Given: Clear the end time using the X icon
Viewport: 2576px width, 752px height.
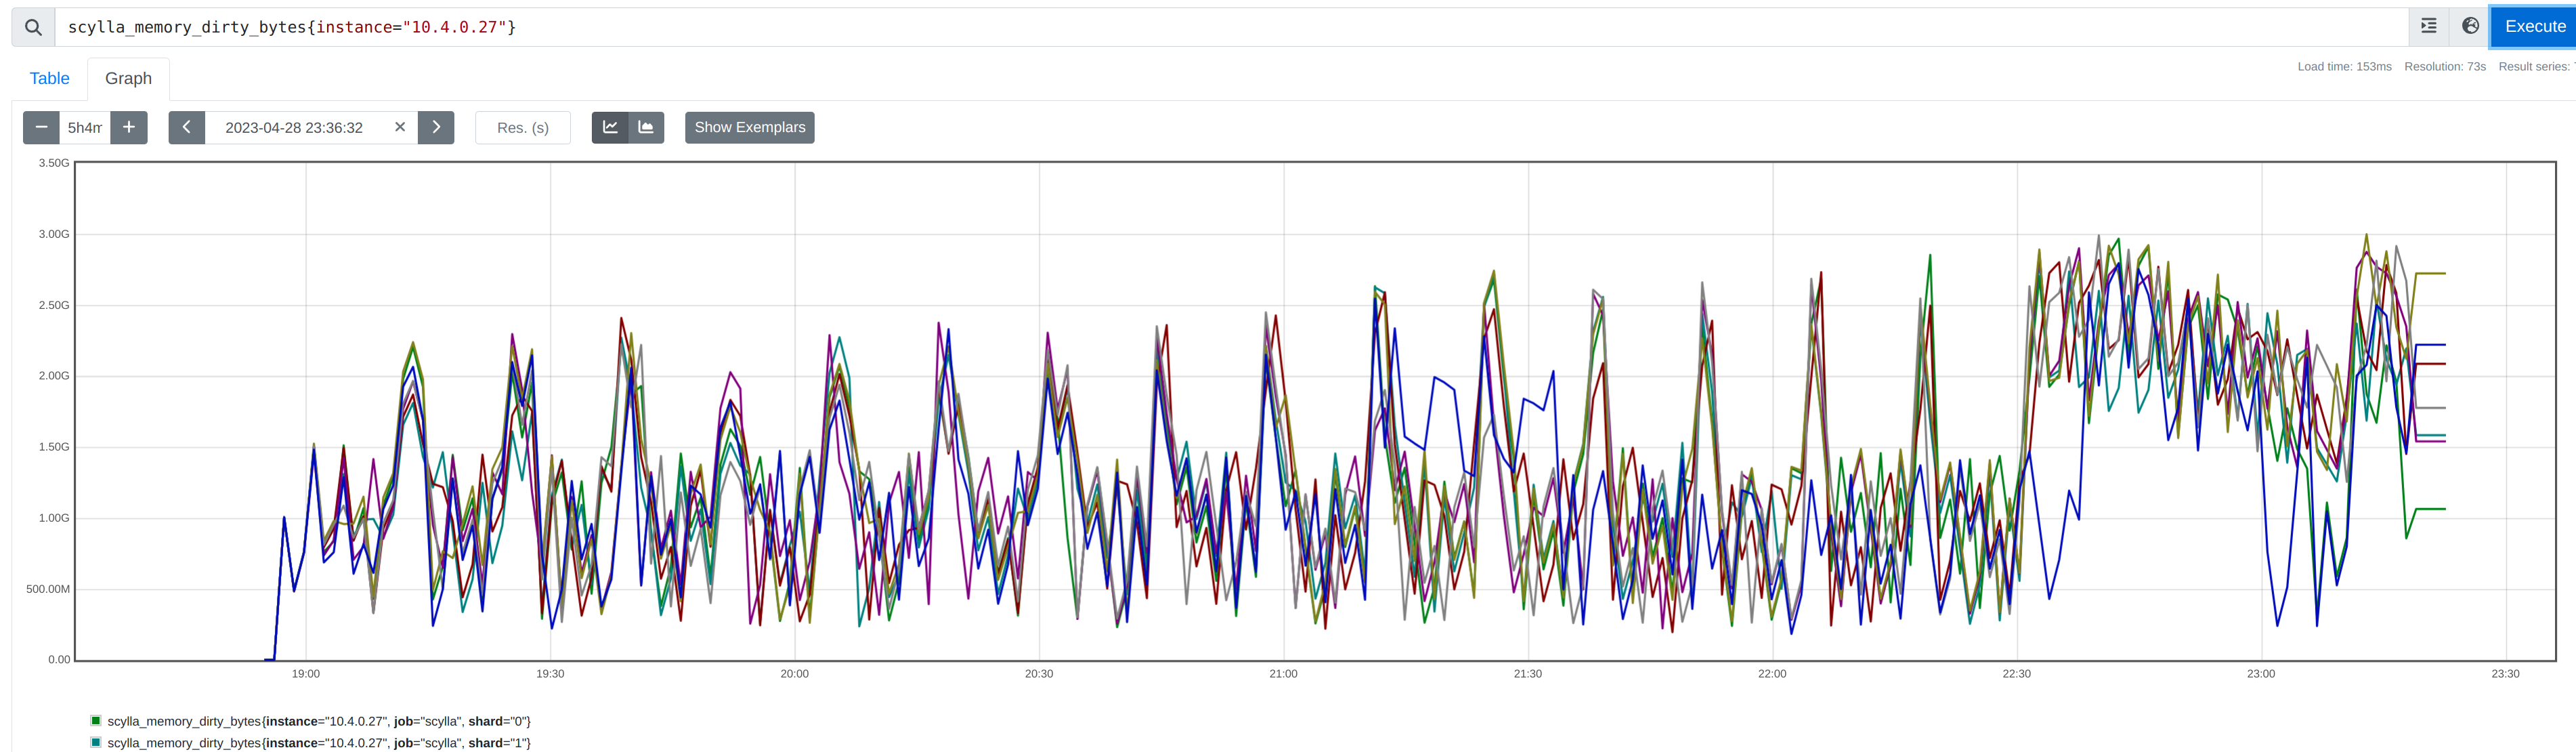Looking at the screenshot, I should coord(400,127).
